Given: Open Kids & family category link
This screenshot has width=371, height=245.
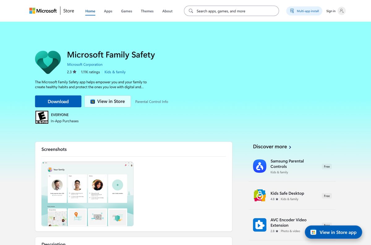Looking at the screenshot, I should (x=115, y=72).
